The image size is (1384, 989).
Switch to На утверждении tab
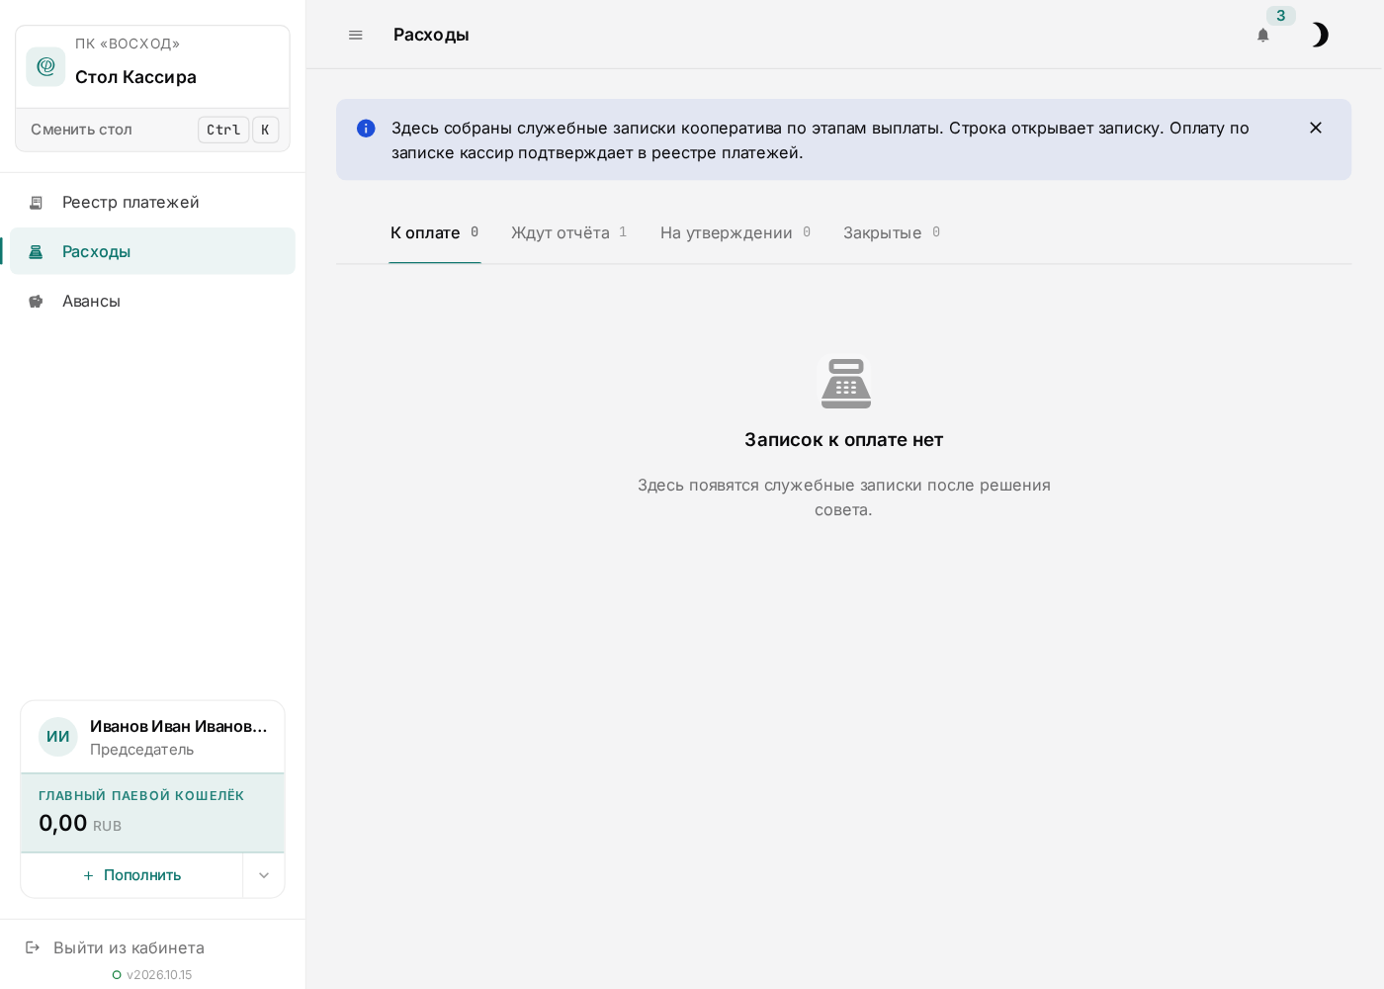(x=736, y=233)
